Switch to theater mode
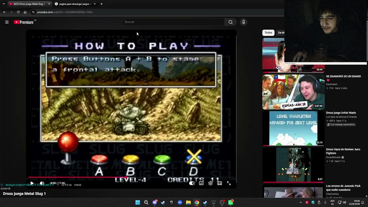Image resolution: width=368 pixels, height=207 pixels. (x=220, y=183)
